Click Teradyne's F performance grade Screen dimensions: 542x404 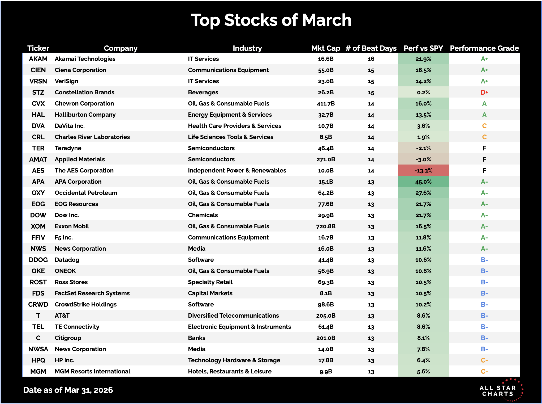(x=484, y=148)
